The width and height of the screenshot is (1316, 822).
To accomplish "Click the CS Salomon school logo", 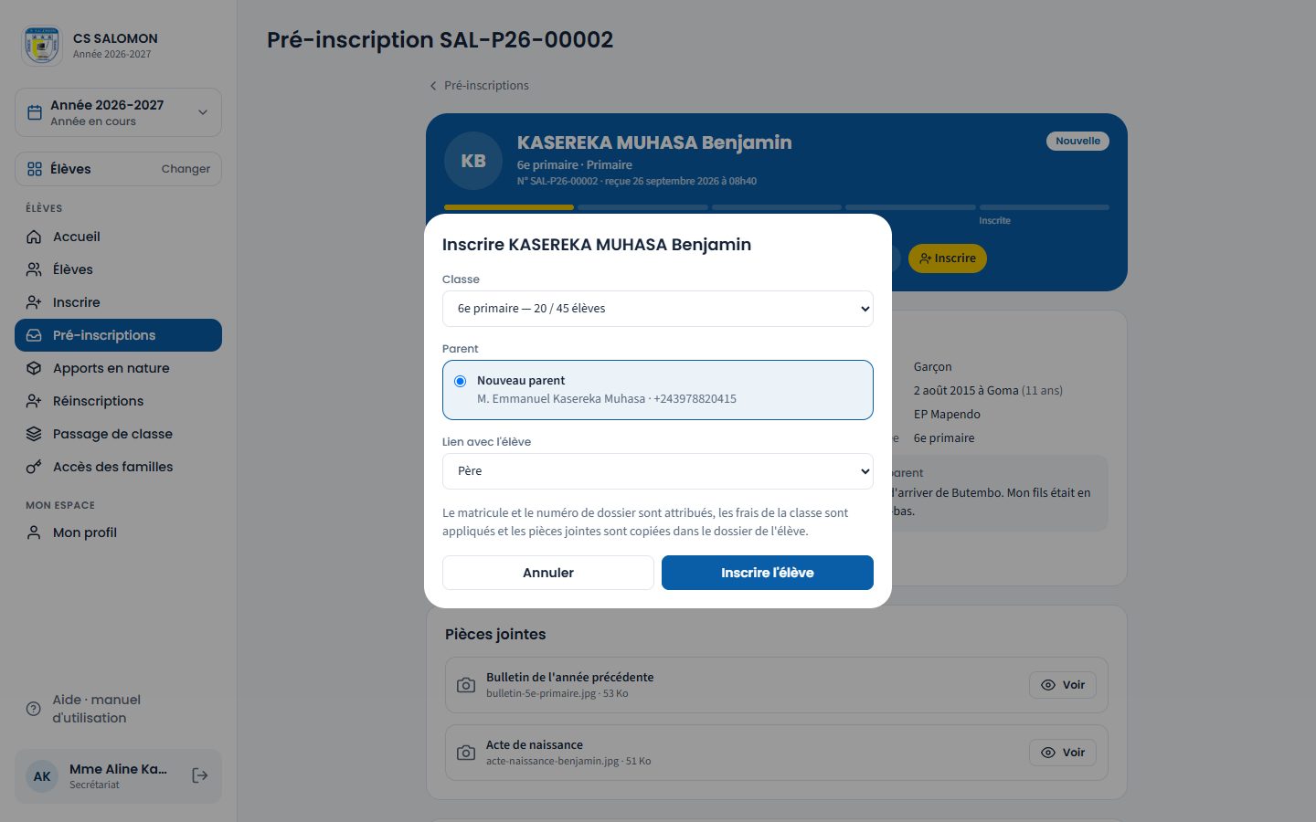I will pos(42,45).
